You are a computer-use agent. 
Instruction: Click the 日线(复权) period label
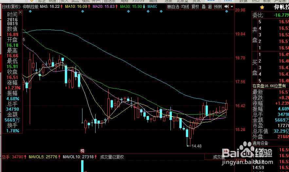[11, 7]
